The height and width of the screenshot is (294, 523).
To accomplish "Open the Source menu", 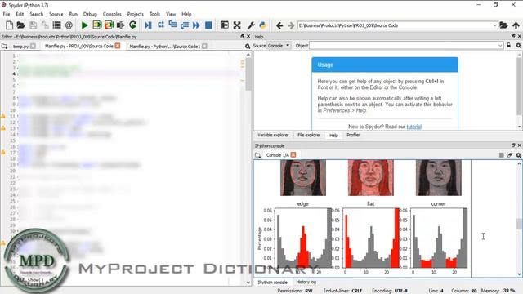I will pyautogui.click(x=56, y=14).
